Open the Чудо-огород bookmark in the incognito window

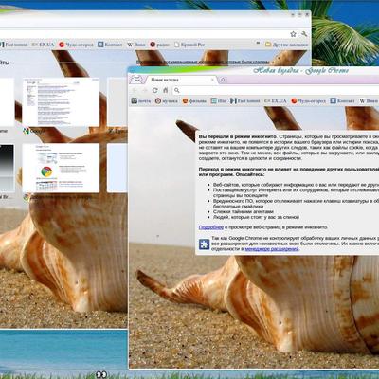pos(309,100)
